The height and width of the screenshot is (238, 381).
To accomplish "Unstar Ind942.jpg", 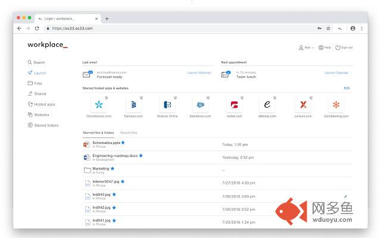I will [114, 208].
